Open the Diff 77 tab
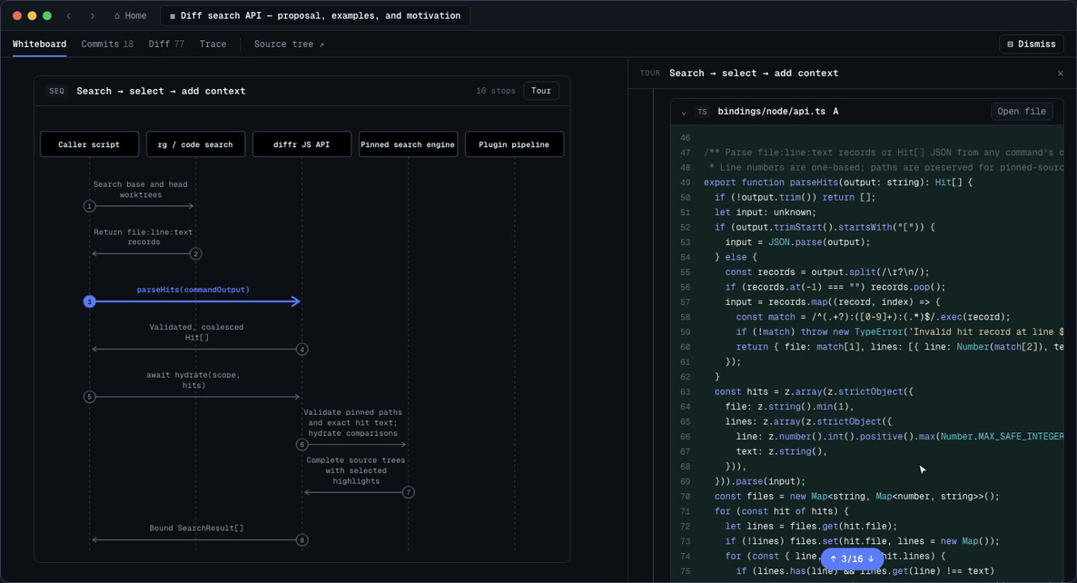 coord(166,44)
